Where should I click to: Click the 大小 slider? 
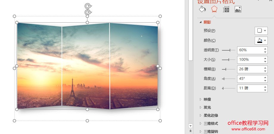(228, 60)
